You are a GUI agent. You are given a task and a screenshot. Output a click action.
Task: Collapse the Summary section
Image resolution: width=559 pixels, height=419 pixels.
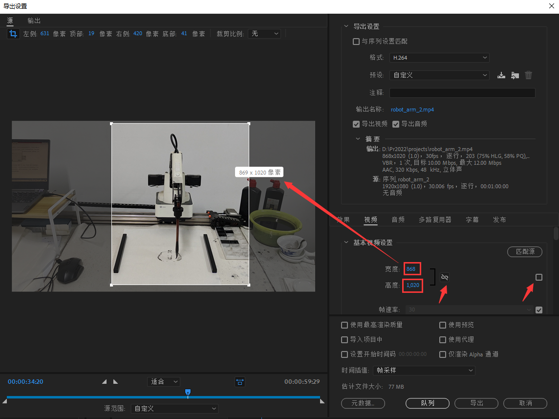point(358,139)
